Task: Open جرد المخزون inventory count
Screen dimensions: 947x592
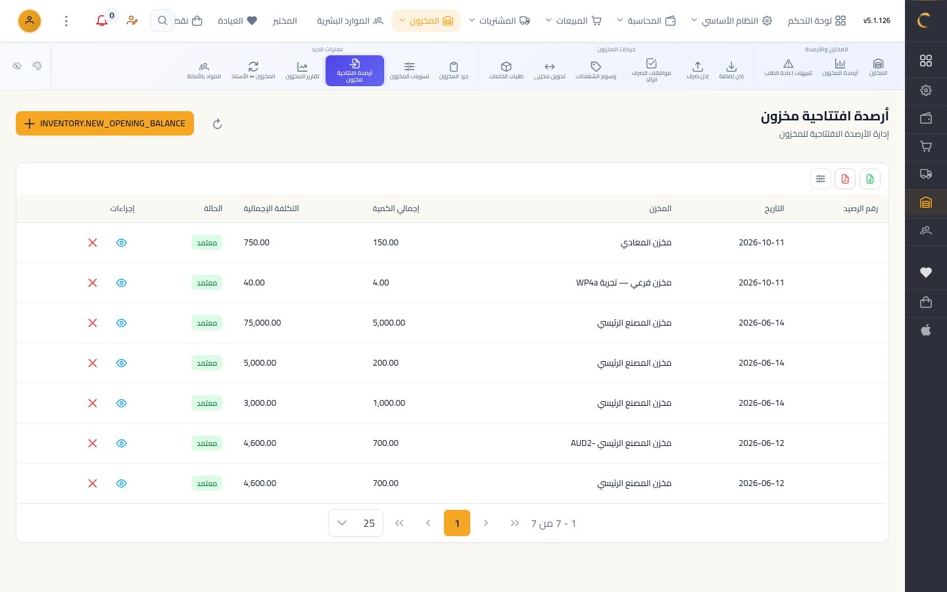Action: 454,70
